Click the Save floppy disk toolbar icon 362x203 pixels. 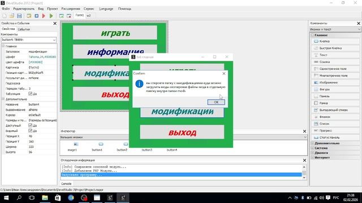(19, 16)
